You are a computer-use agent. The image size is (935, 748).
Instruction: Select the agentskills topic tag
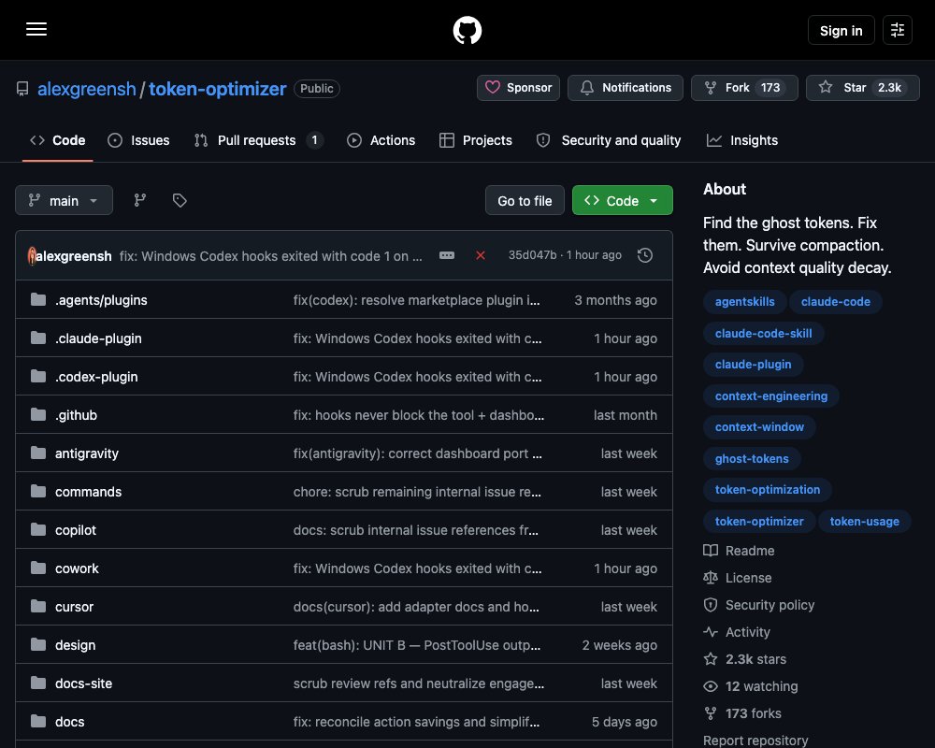click(x=745, y=302)
